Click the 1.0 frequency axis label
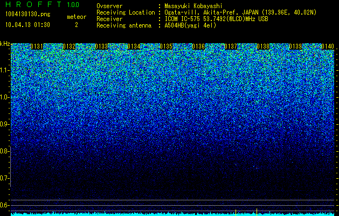This screenshot has height=216, width=339. [x=4, y=97]
